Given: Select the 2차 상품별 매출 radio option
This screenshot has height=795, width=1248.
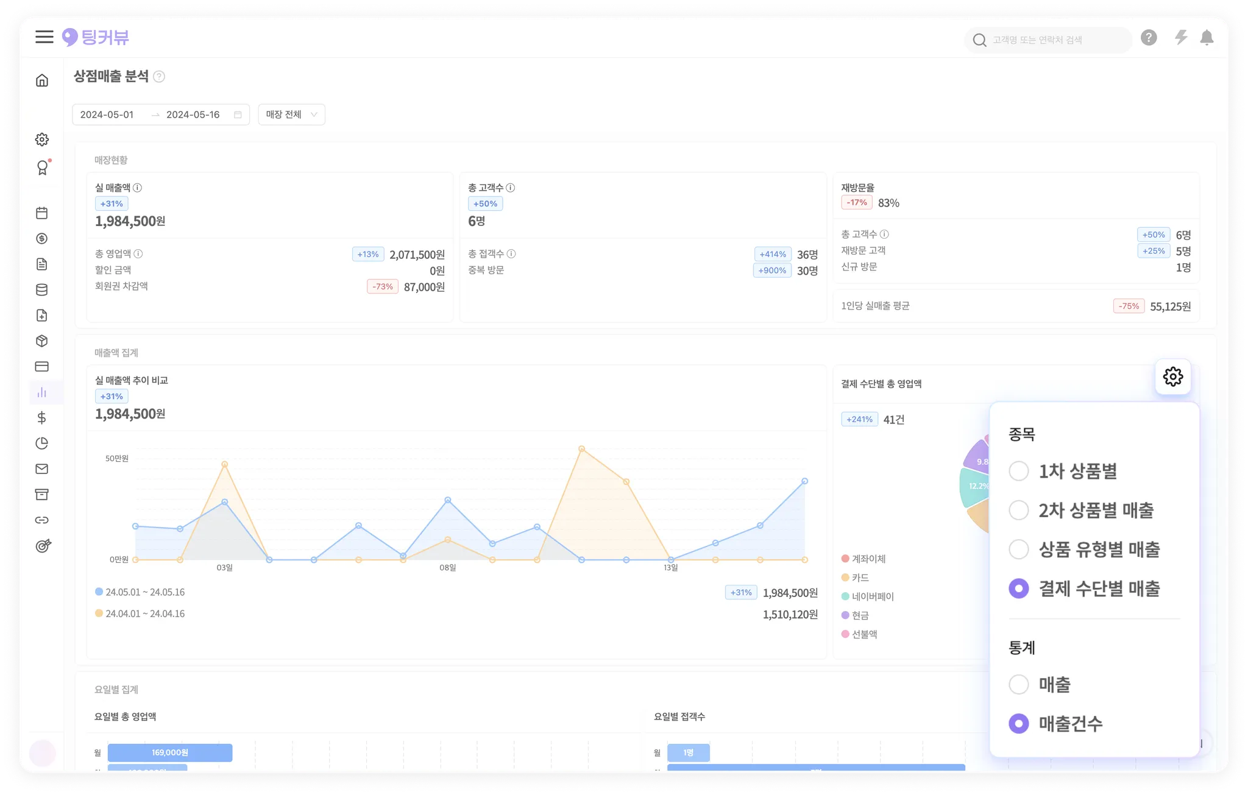Looking at the screenshot, I should point(1019,510).
